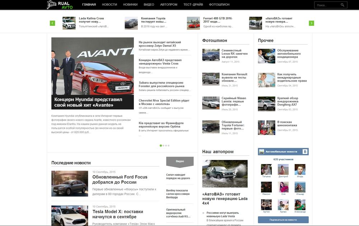Image resolution: width=359 pixels, height=226 pixels.
Task: Click the Tesla Model X news thumbnail
Action: 70,216
